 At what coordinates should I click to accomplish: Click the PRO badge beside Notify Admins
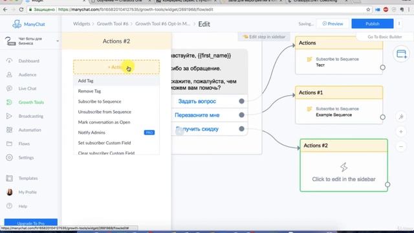pyautogui.click(x=149, y=132)
